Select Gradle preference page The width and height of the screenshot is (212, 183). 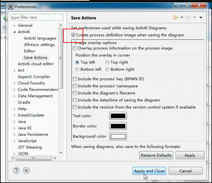coord(24,102)
